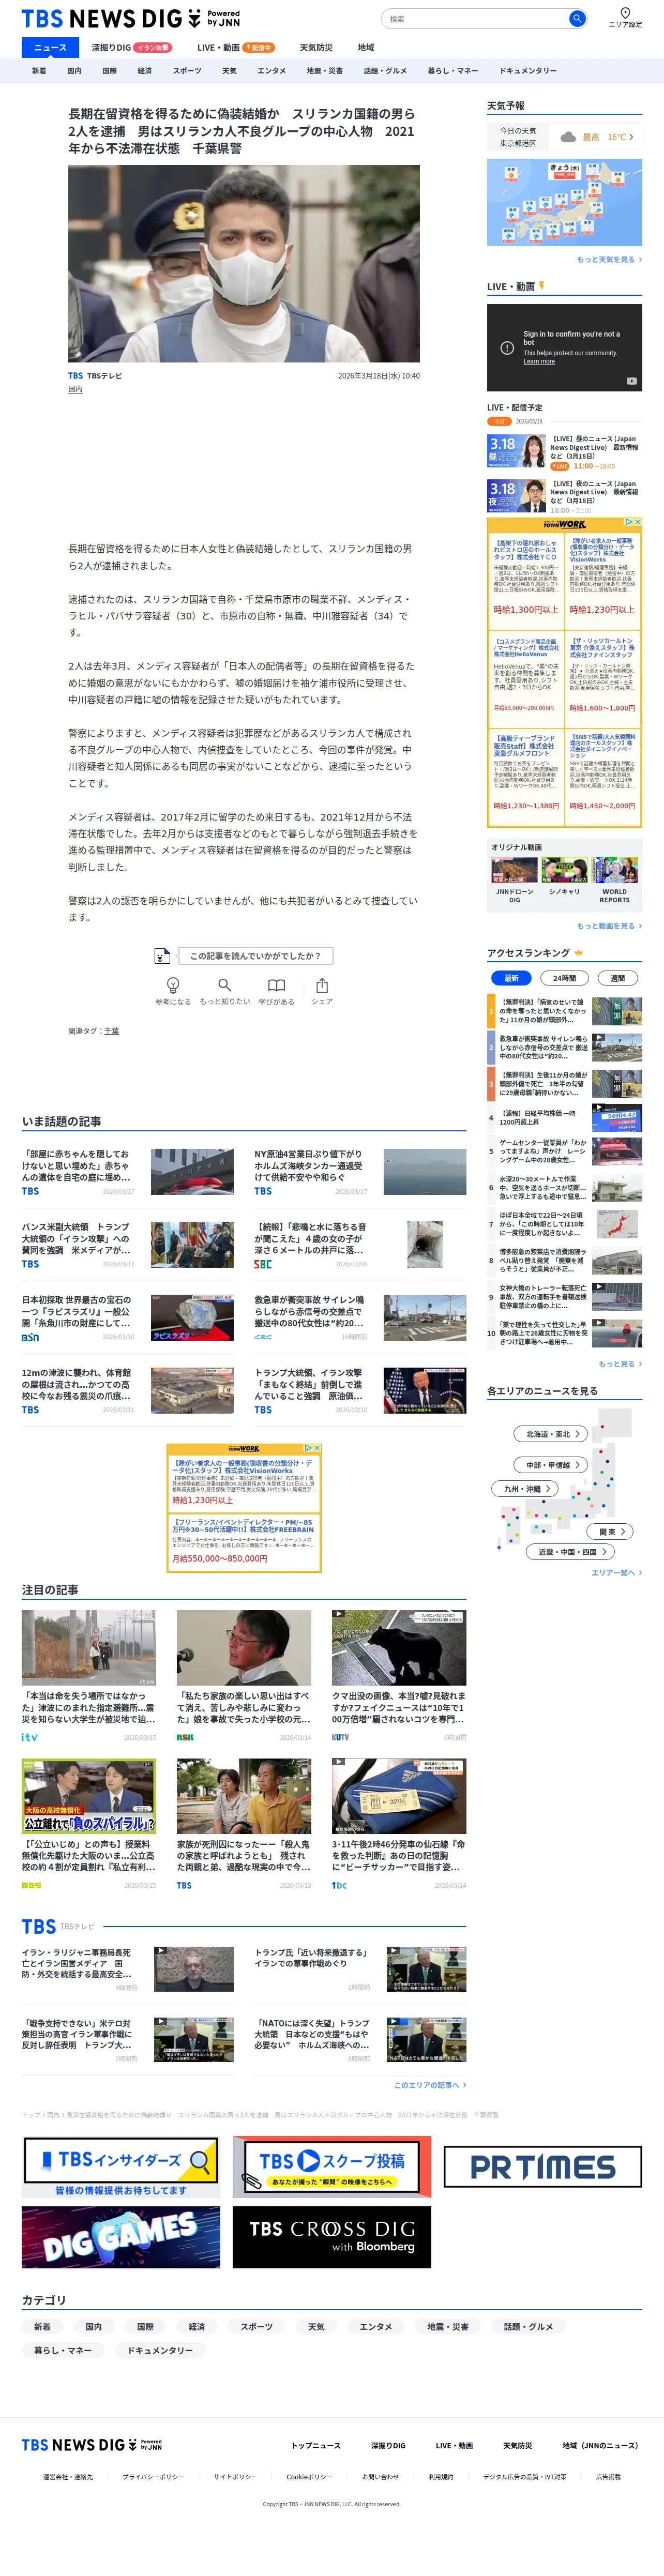Click the 千葉 related tag link

click(x=112, y=1031)
